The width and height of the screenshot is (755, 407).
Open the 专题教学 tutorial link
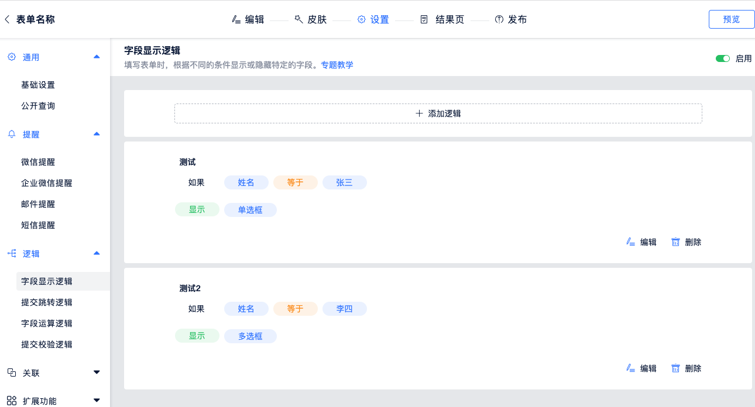337,65
